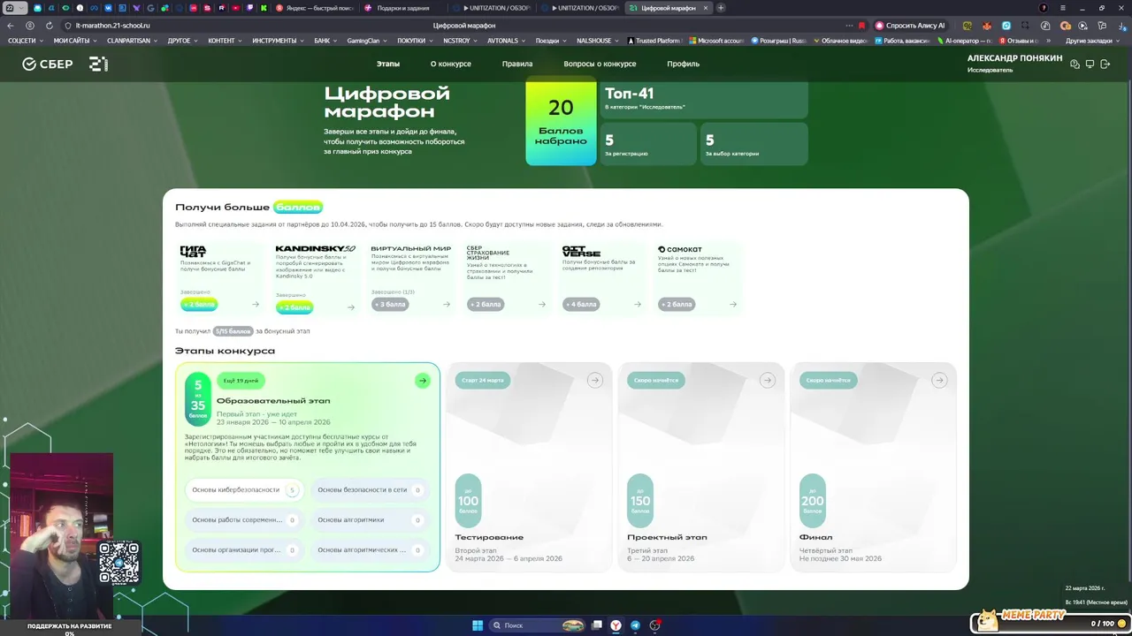Expand the КОНТЕНТ bookmarks folder

[x=225, y=41]
